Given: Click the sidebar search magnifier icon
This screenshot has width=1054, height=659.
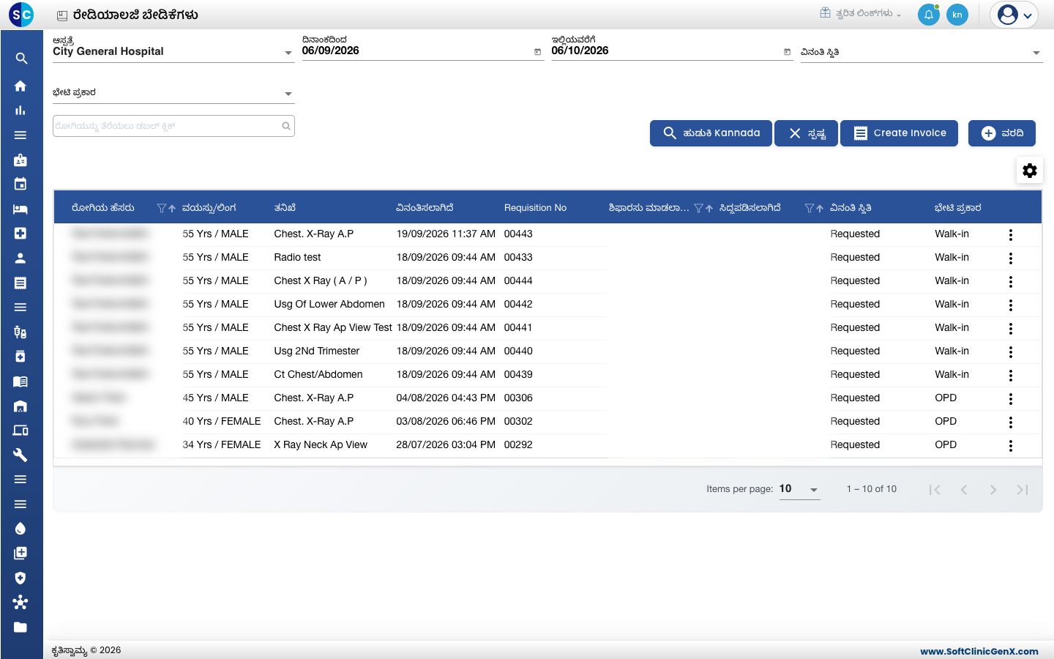Looking at the screenshot, I should tap(20, 59).
